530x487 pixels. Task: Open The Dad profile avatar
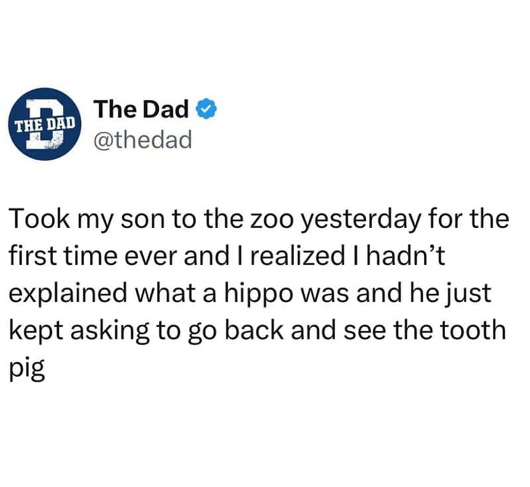[45, 124]
